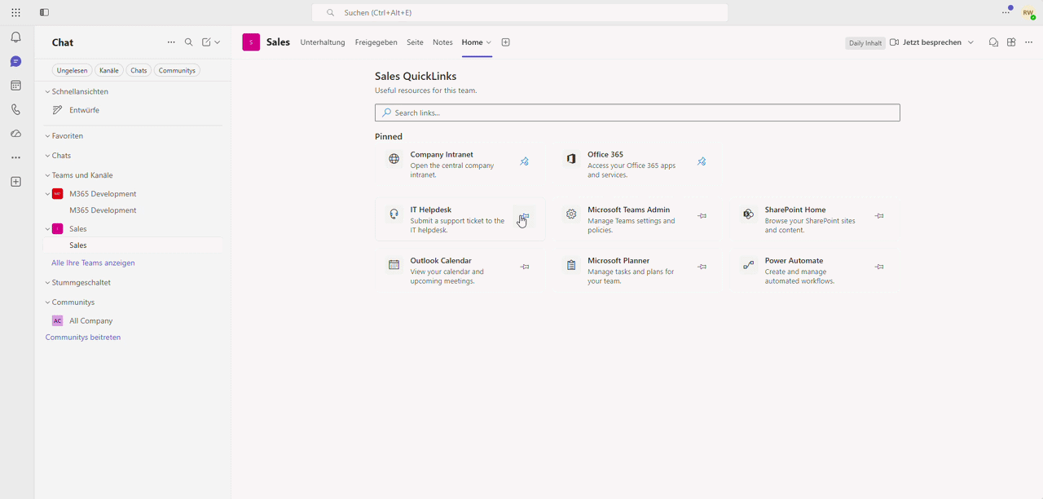Open channel more options ellipsis
The image size is (1043, 499).
pos(1028,42)
